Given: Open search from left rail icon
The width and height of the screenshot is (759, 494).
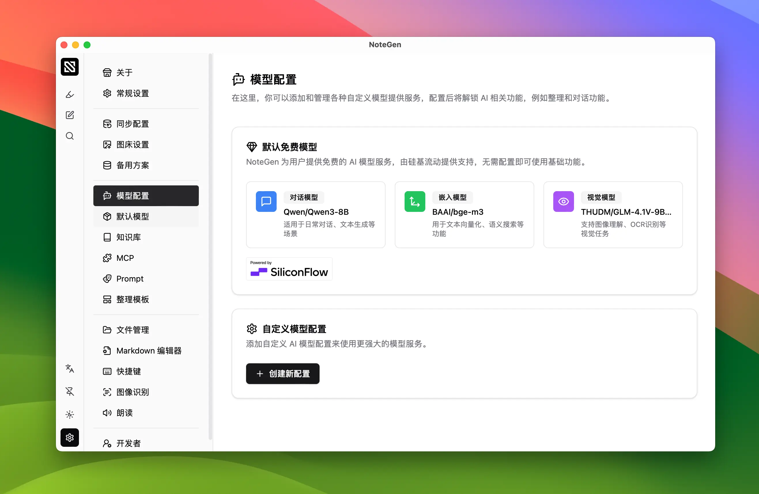Looking at the screenshot, I should (69, 136).
